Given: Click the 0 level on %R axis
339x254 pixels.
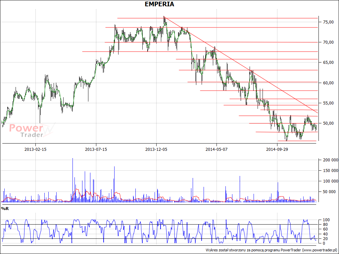Looking at the screenshot, I should click(324, 243).
